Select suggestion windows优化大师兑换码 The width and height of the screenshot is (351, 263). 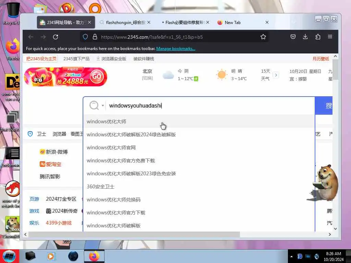(x=199, y=199)
